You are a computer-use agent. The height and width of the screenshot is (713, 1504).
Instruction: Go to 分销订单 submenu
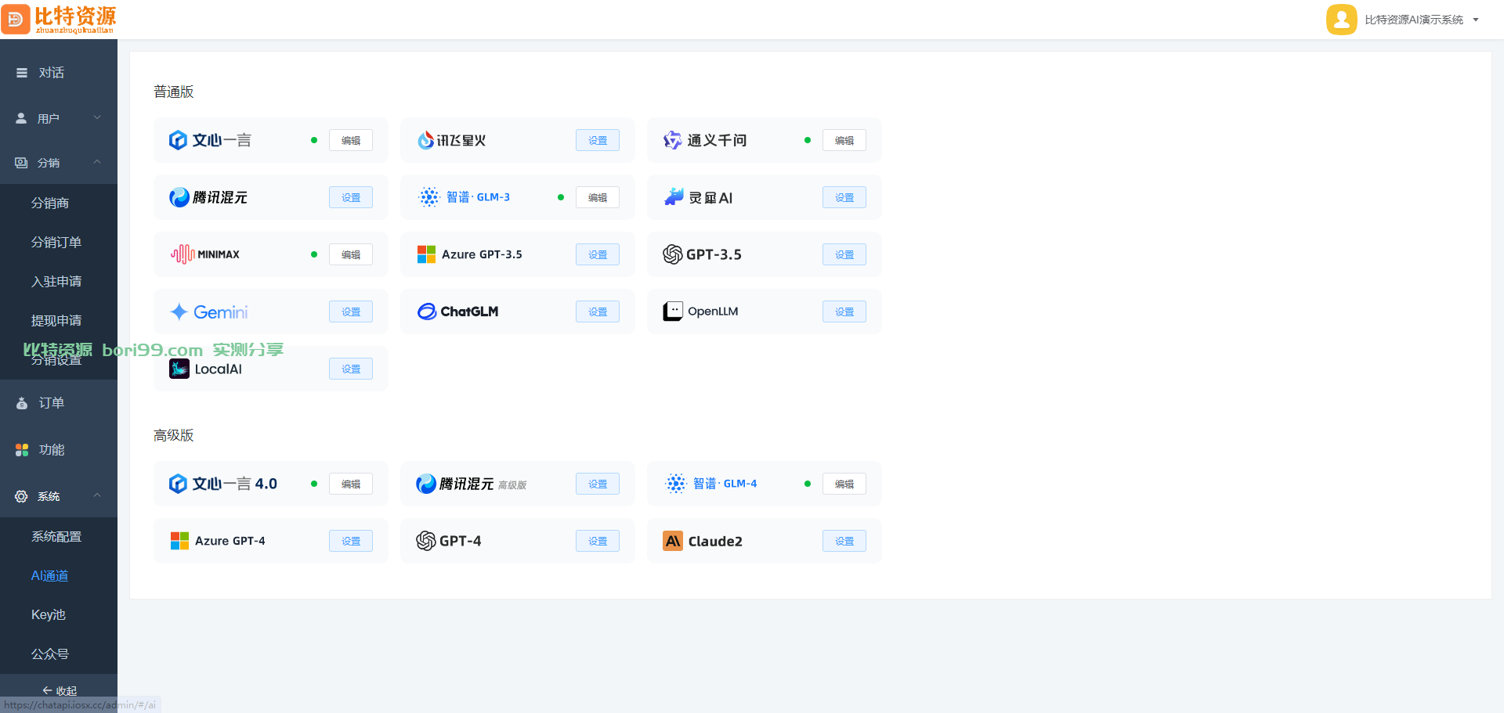(x=59, y=243)
